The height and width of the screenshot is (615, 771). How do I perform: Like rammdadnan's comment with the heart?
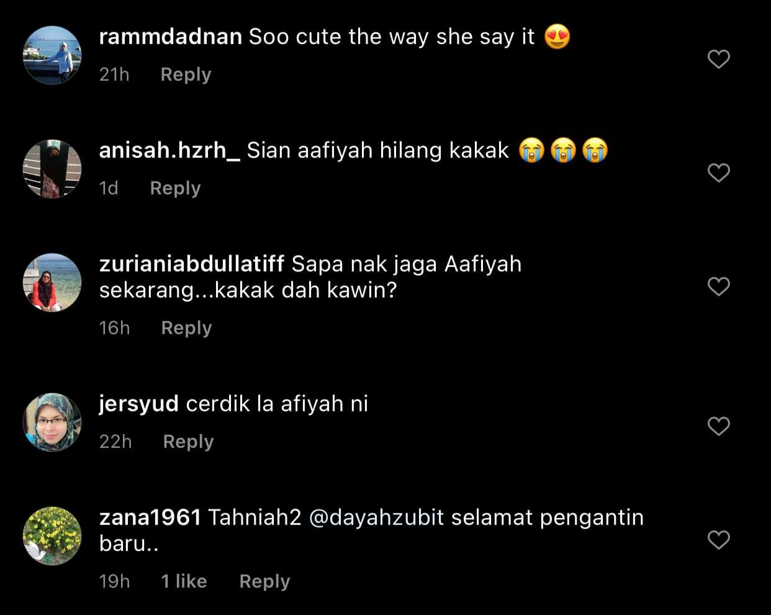pyautogui.click(x=719, y=59)
